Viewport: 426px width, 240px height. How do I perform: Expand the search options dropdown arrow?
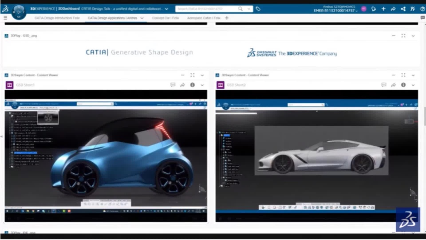249,9
